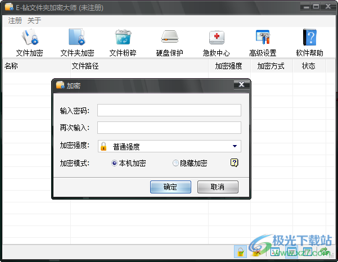The width and height of the screenshot is (338, 262).
Task: Click the 输入密码: label
Action: tap(75, 111)
